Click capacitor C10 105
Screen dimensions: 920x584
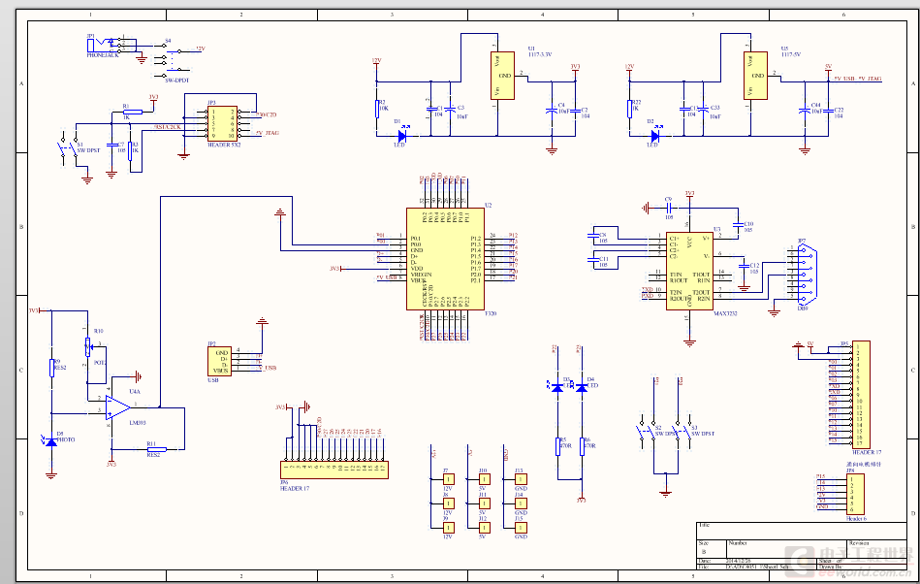coord(738,224)
